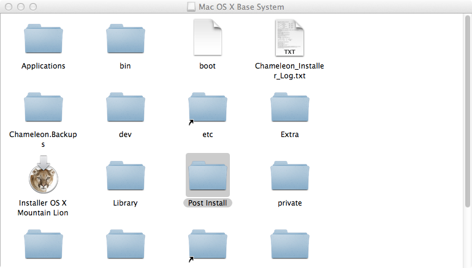
Task: Select the Chameleon_Installer_Log.txt text file
Action: click(x=289, y=38)
